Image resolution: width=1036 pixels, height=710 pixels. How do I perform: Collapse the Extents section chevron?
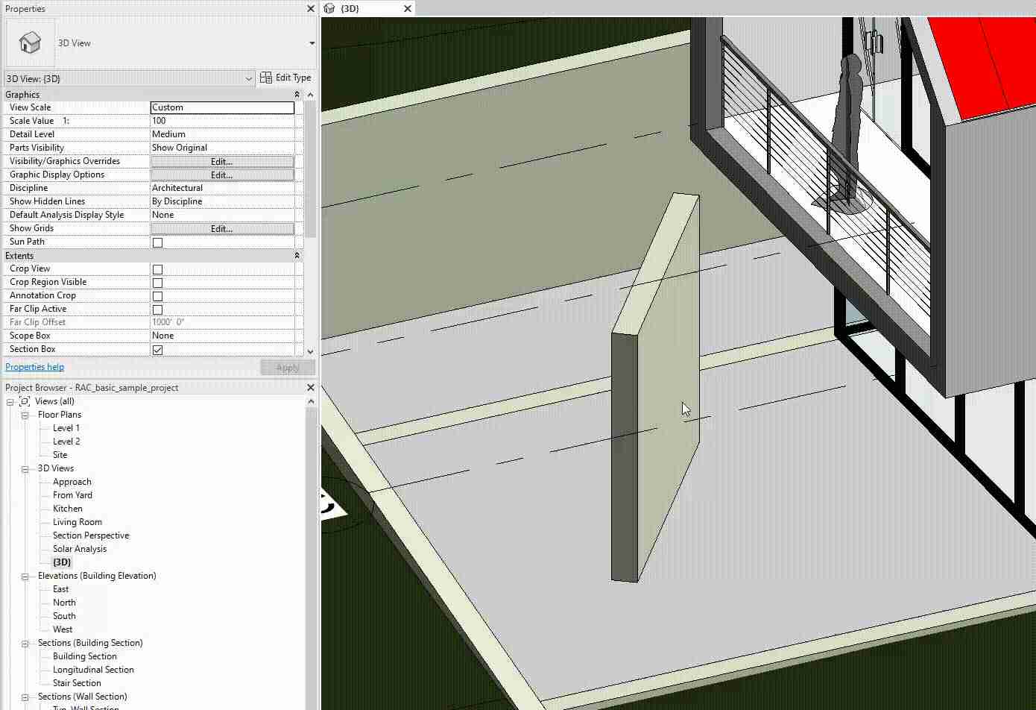click(x=296, y=255)
